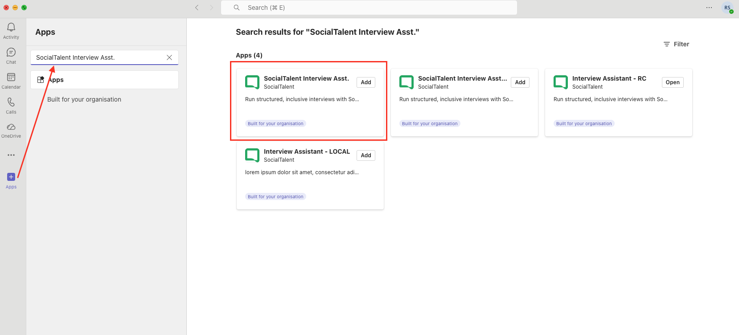Click the Run structured description on RC card
The image size is (739, 335).
click(611, 99)
